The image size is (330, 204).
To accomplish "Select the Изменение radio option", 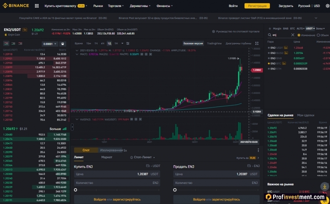I will coord(298,35).
